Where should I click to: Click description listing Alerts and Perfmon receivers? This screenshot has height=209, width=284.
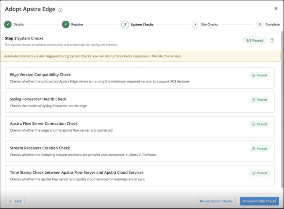pos(83,155)
